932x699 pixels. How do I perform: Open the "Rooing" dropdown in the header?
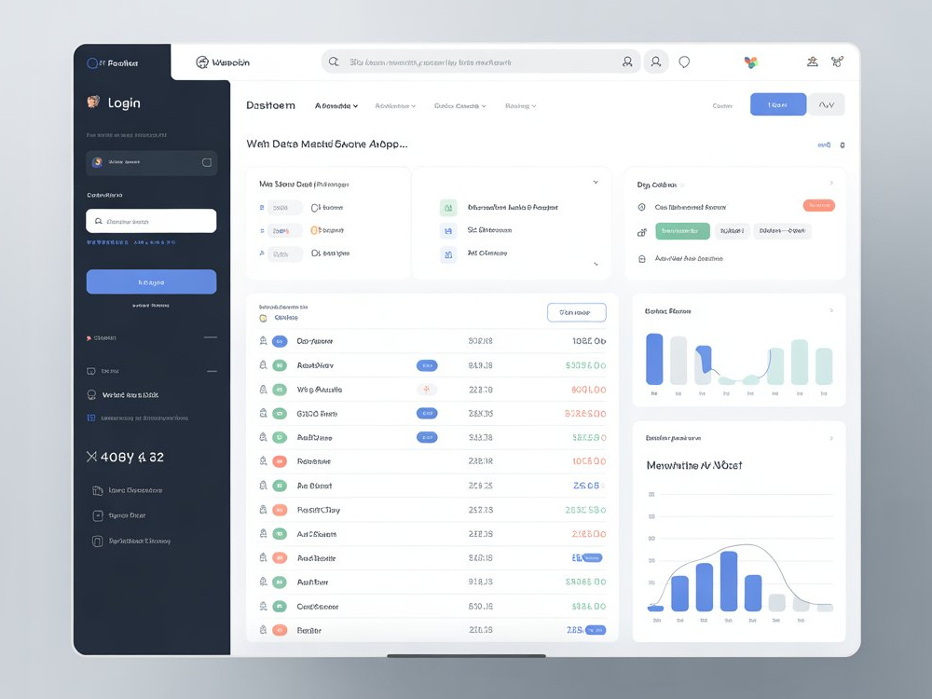point(521,106)
